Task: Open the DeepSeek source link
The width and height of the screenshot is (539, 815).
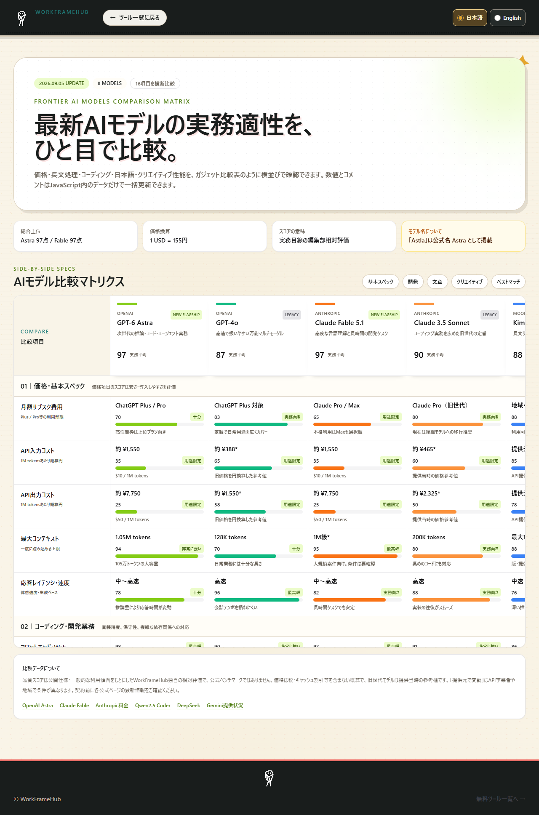Action: coord(189,706)
